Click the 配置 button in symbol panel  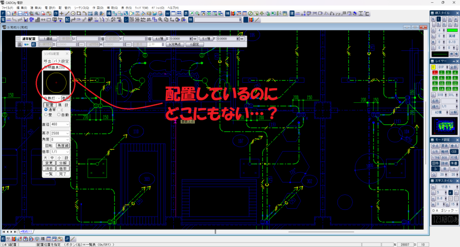[x=49, y=105]
